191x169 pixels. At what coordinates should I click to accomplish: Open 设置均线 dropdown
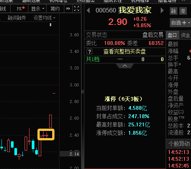pyautogui.click(x=44, y=18)
